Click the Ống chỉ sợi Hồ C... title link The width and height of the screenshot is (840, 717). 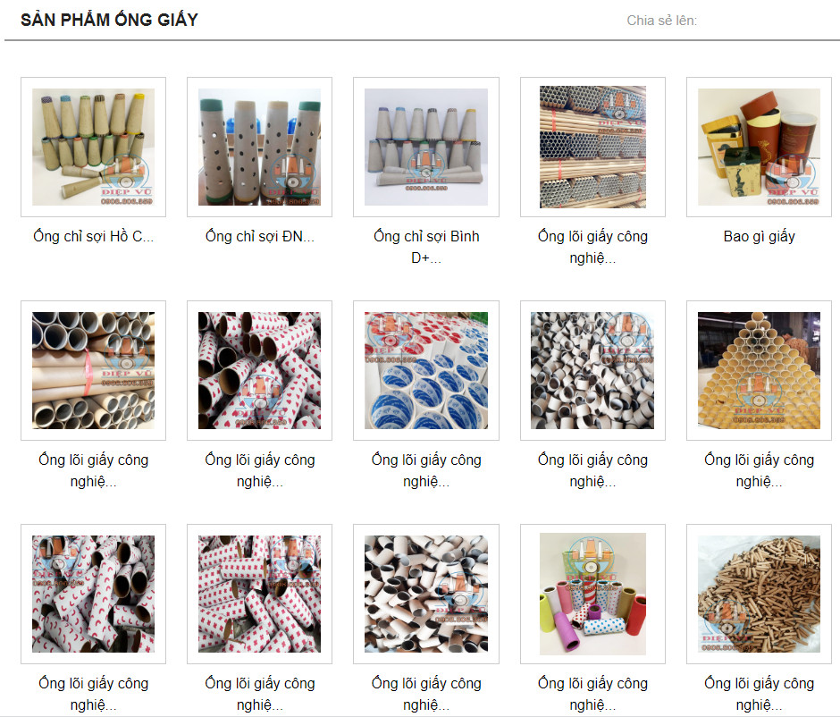[x=93, y=236]
